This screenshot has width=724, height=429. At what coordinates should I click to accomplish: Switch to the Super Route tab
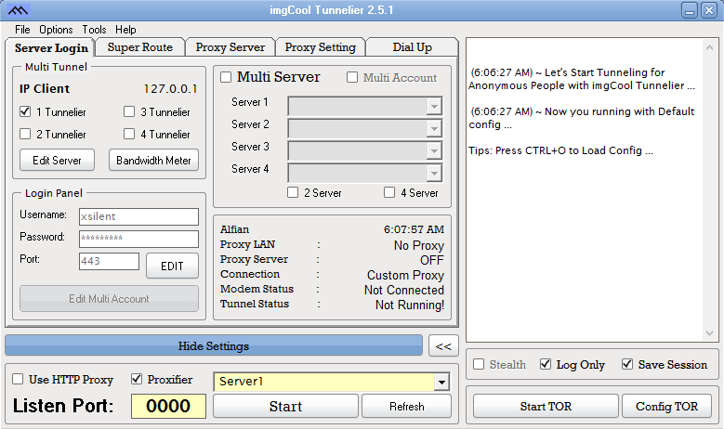[140, 47]
